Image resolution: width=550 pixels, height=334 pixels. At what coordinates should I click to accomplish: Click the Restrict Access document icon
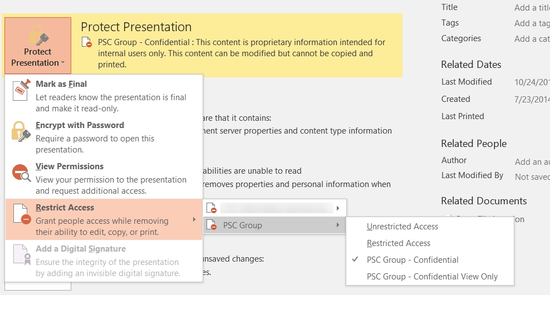coord(22,214)
